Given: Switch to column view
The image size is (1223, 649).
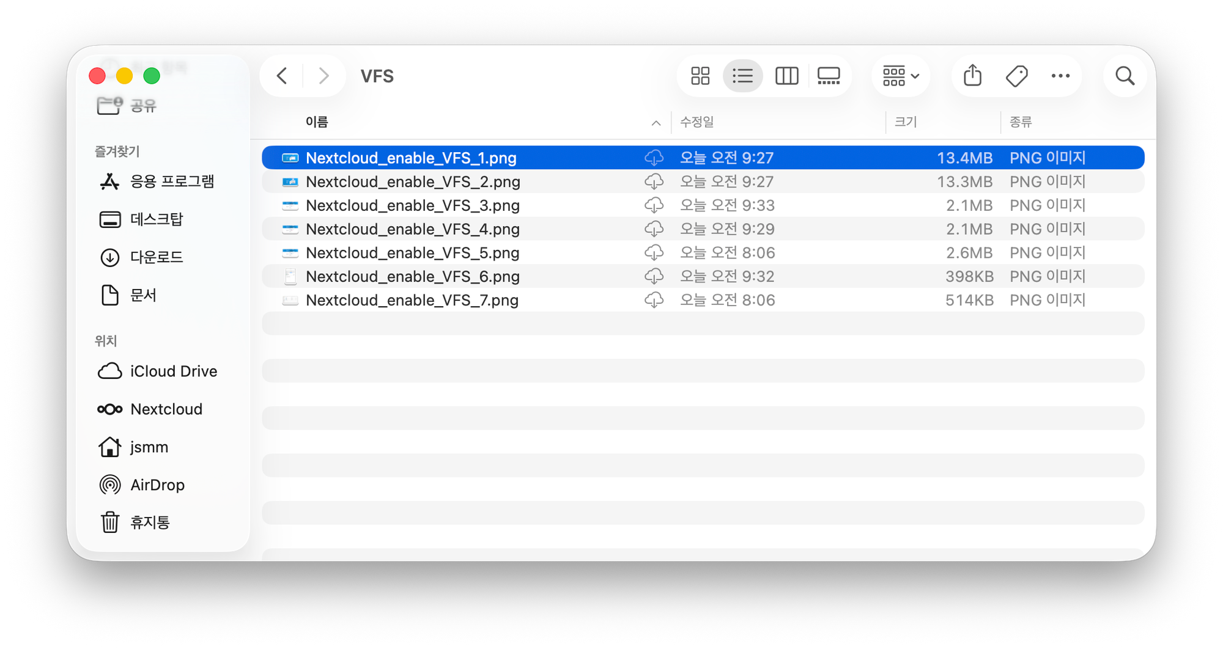Looking at the screenshot, I should click(786, 76).
